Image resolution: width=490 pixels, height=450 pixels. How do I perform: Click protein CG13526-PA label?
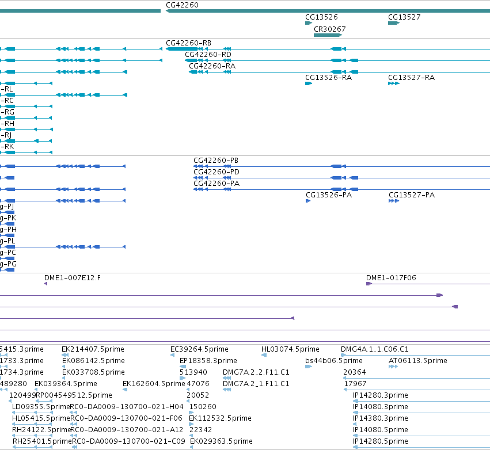click(x=329, y=195)
